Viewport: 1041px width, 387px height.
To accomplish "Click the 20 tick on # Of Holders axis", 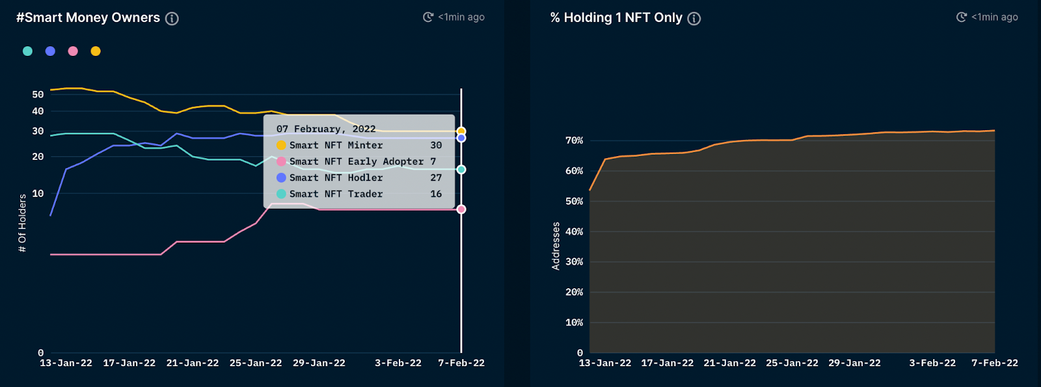I will click(38, 156).
